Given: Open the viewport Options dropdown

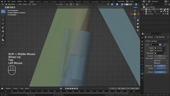Looking at the screenshot, I should click(x=136, y=7).
